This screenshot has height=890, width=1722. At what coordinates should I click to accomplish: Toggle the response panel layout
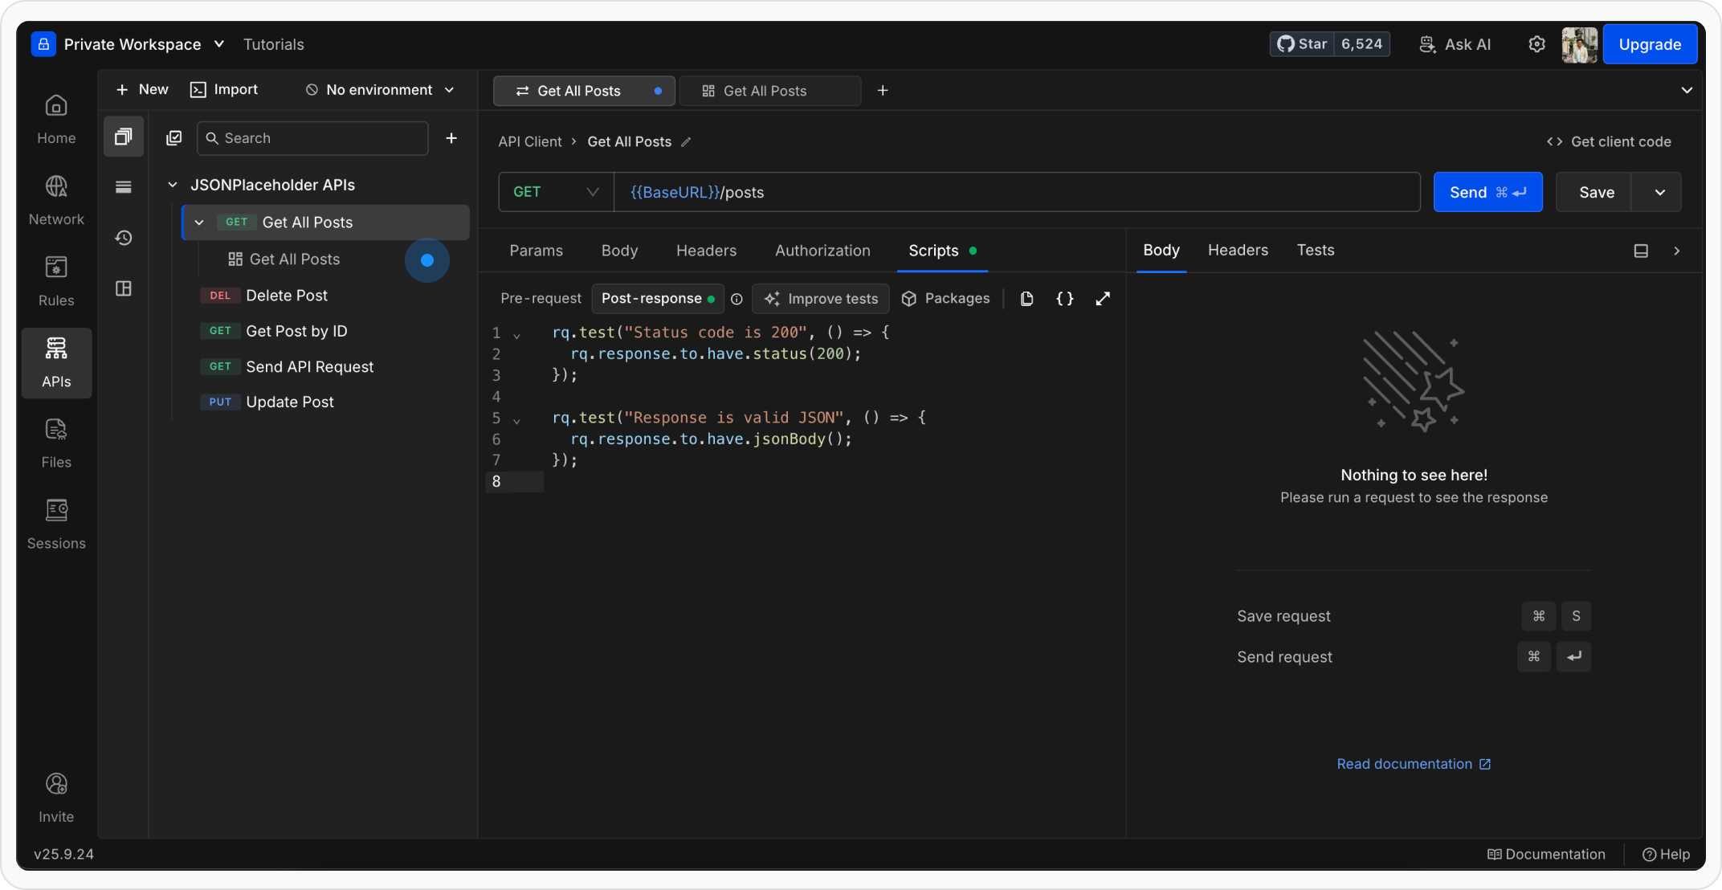(1641, 251)
